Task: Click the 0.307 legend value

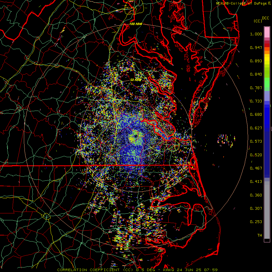Action: 256,209
